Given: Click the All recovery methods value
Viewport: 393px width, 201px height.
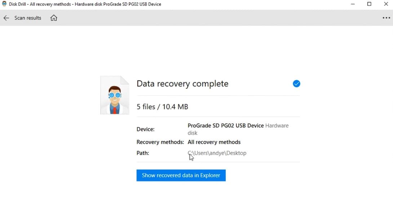Looking at the screenshot, I should [x=214, y=142].
